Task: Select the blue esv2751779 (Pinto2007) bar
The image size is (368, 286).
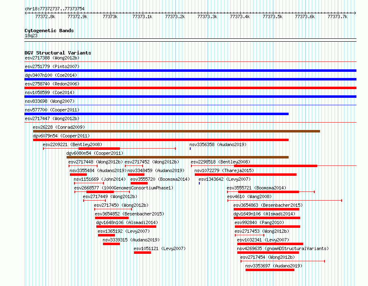Action: coord(190,71)
